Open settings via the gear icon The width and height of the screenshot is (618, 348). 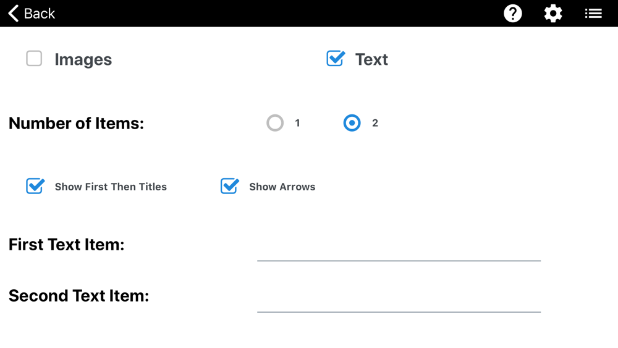click(x=553, y=14)
